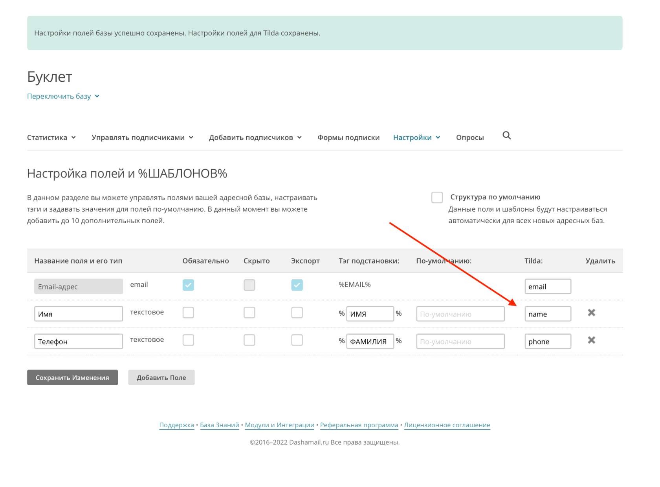Open the База Знаний link

[219, 425]
